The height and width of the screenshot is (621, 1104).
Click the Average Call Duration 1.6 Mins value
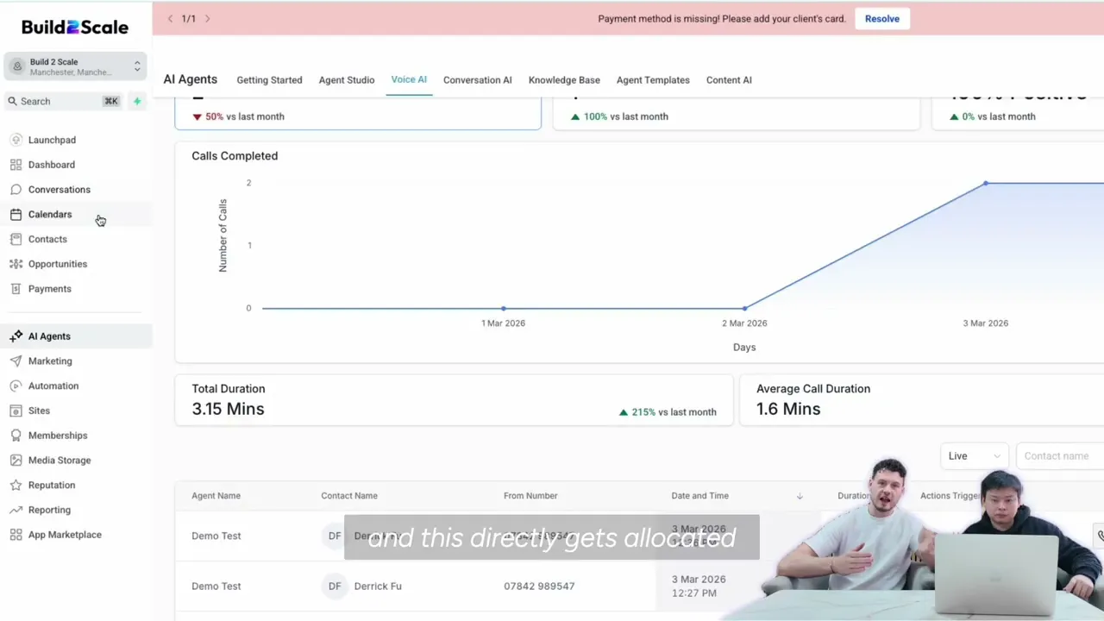pyautogui.click(x=788, y=410)
